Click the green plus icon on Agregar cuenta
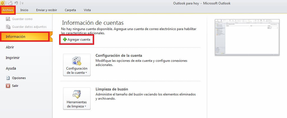 (65, 40)
